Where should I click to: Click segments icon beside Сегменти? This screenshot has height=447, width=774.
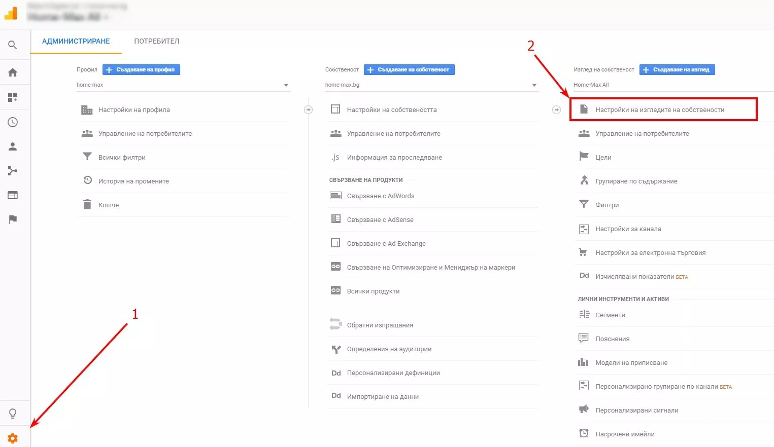click(x=584, y=314)
